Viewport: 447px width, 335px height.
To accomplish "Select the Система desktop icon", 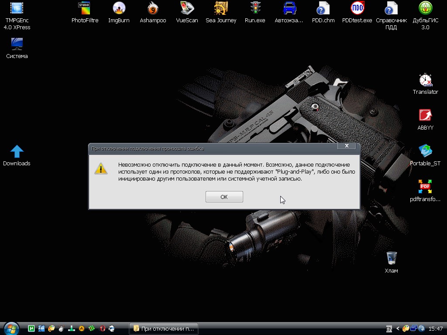I will pyautogui.click(x=17, y=48).
